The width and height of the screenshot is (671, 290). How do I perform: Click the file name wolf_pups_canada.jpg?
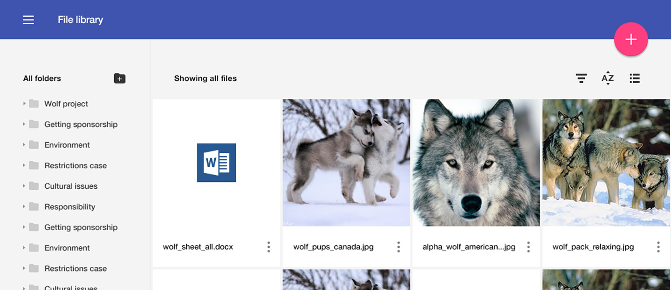coord(334,247)
